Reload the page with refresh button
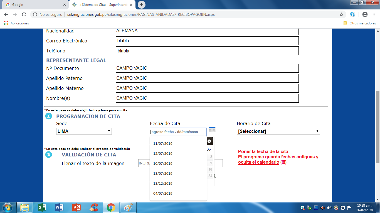The width and height of the screenshot is (380, 213). (24, 14)
